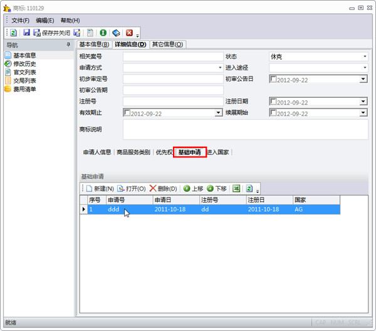
Task: Enable the 初审公告日 date checkbox
Action: coord(273,79)
